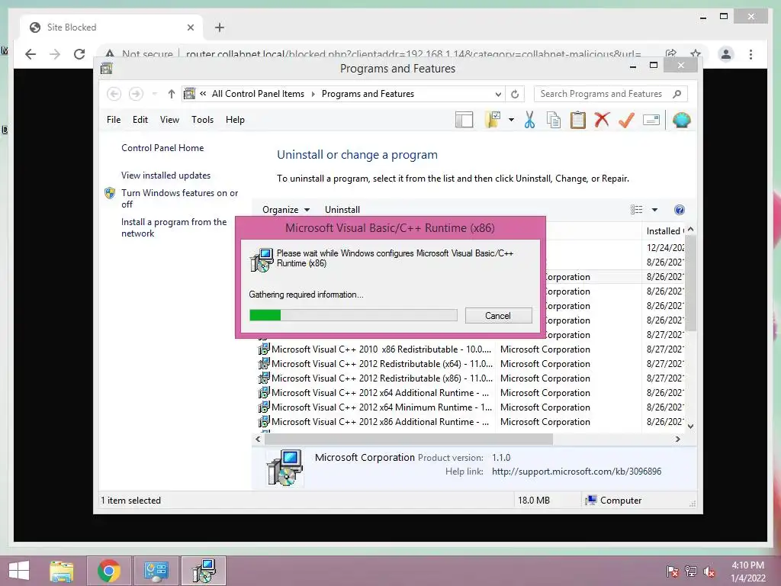Click Forward arrow in Programs and Features
Screen dimensions: 781x586
point(136,94)
